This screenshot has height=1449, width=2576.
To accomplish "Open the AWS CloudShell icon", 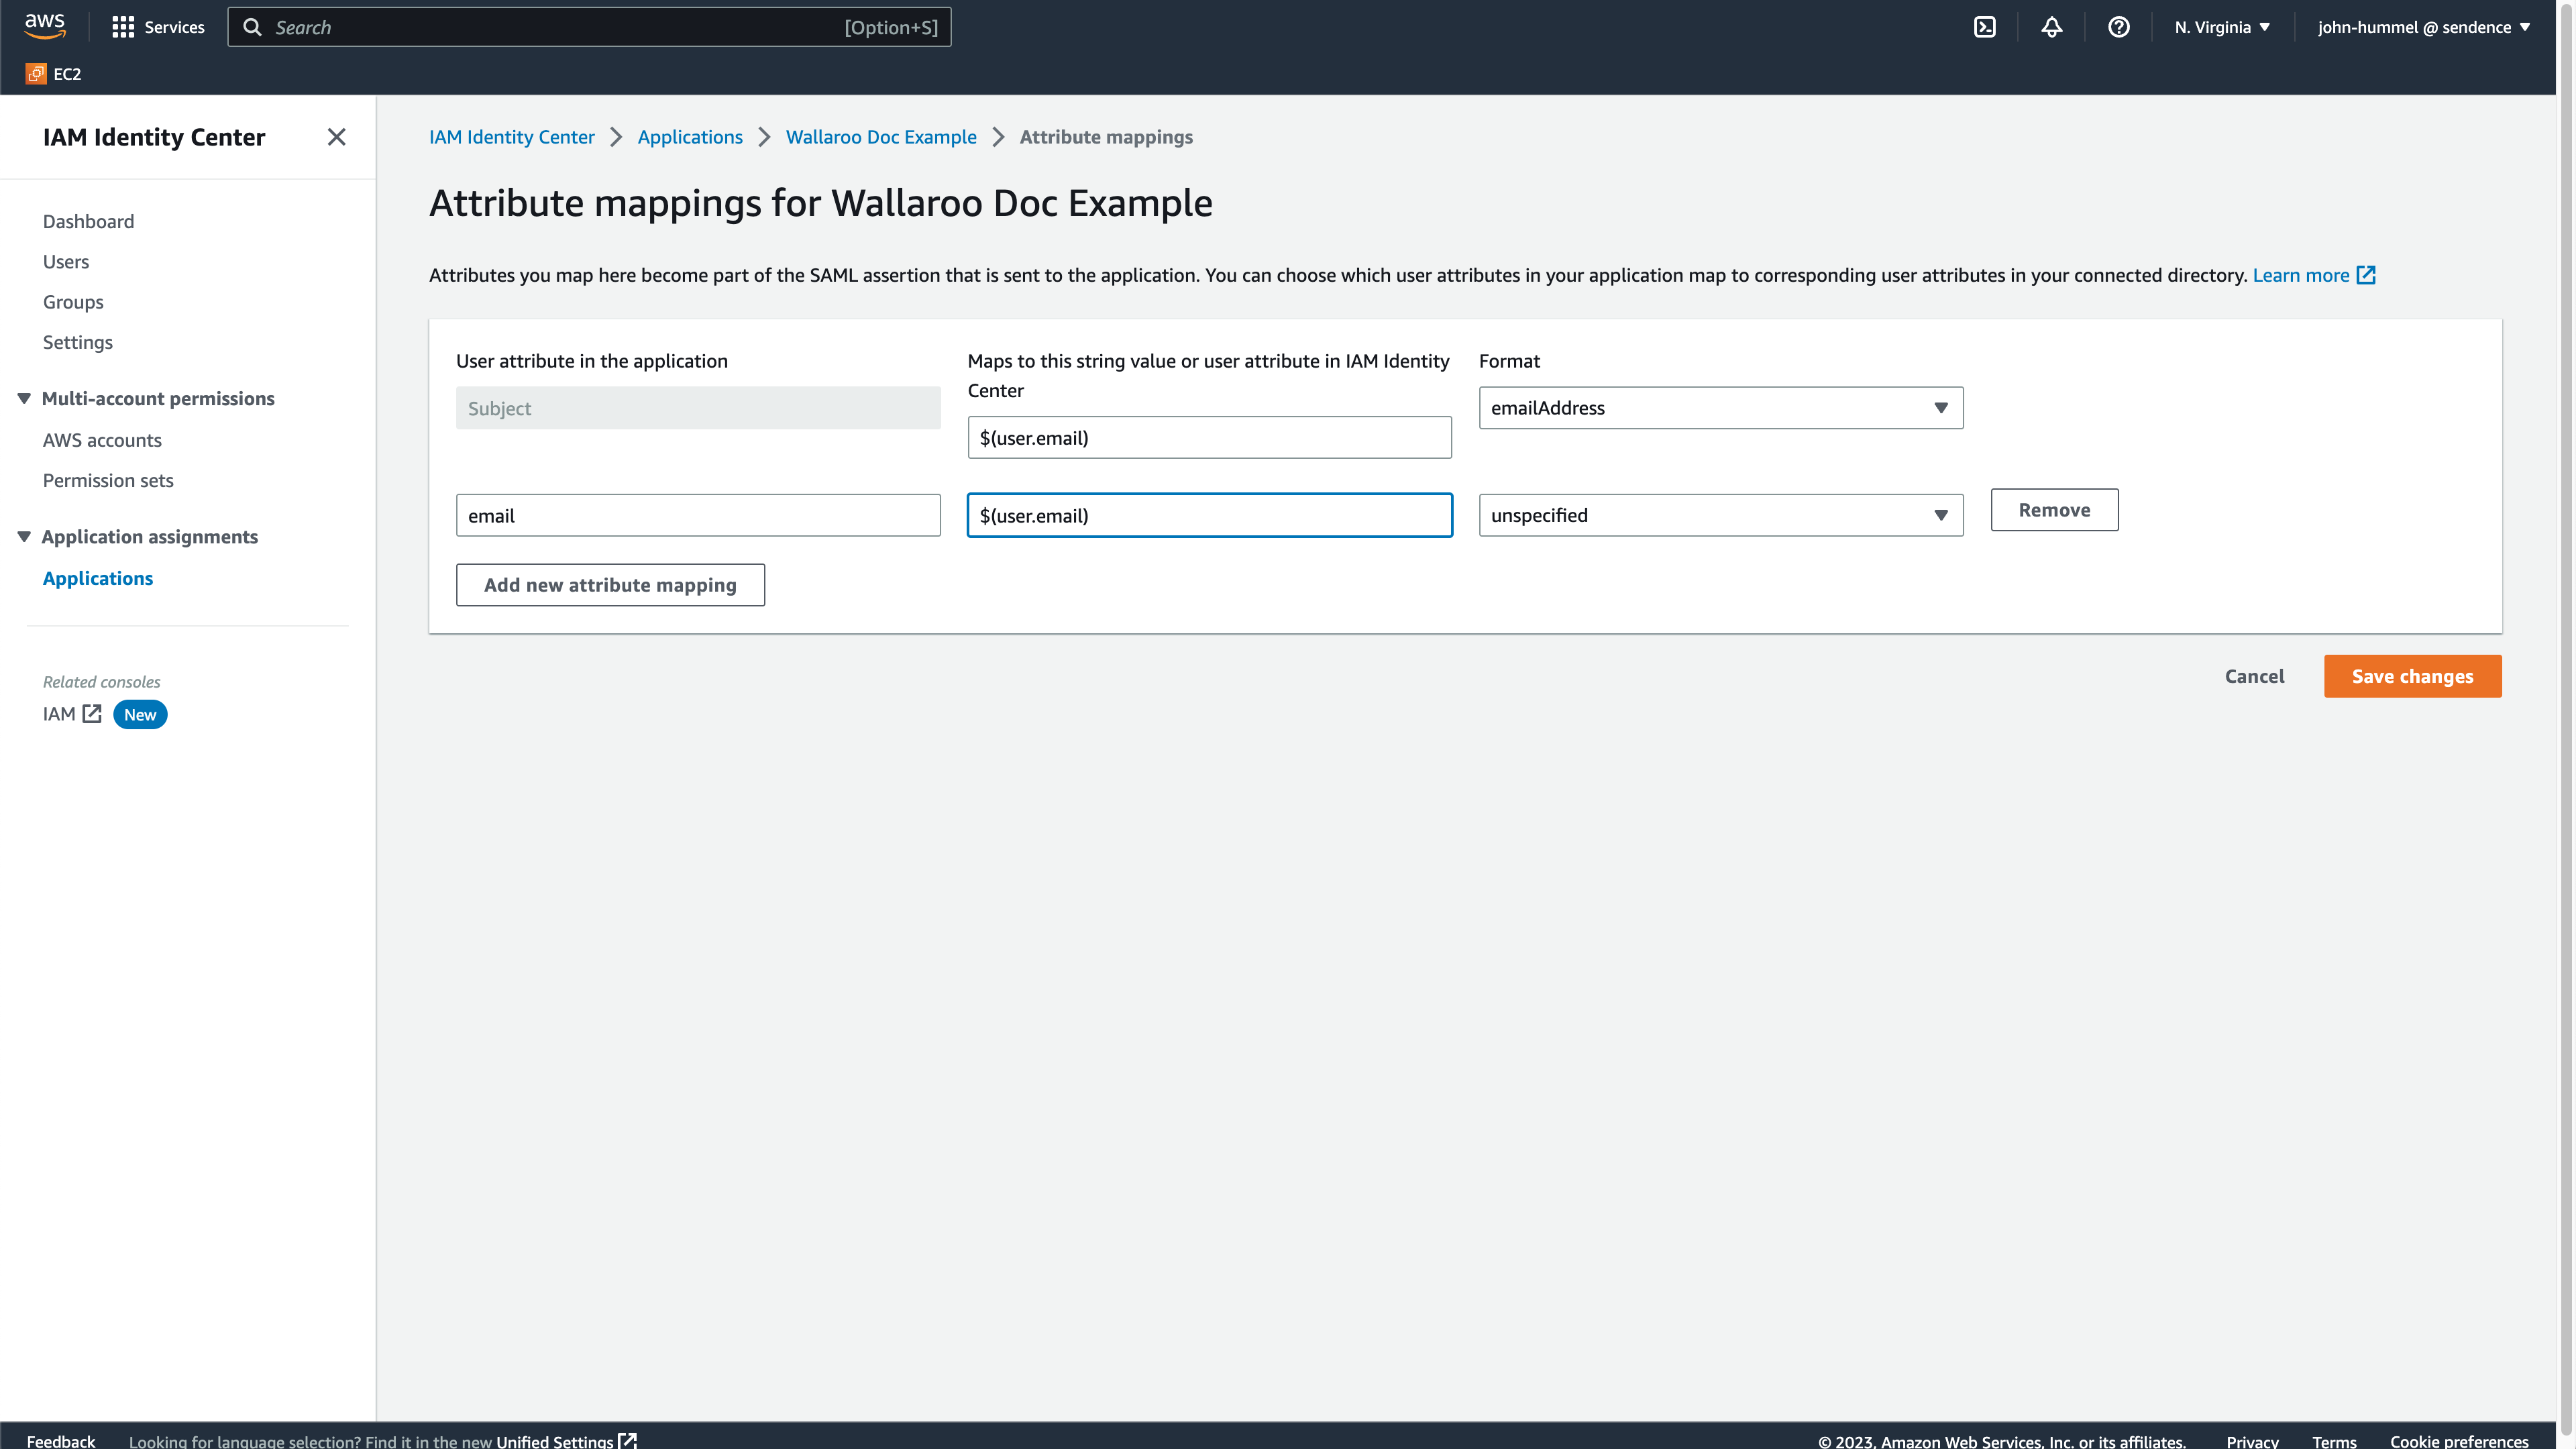I will (1984, 27).
